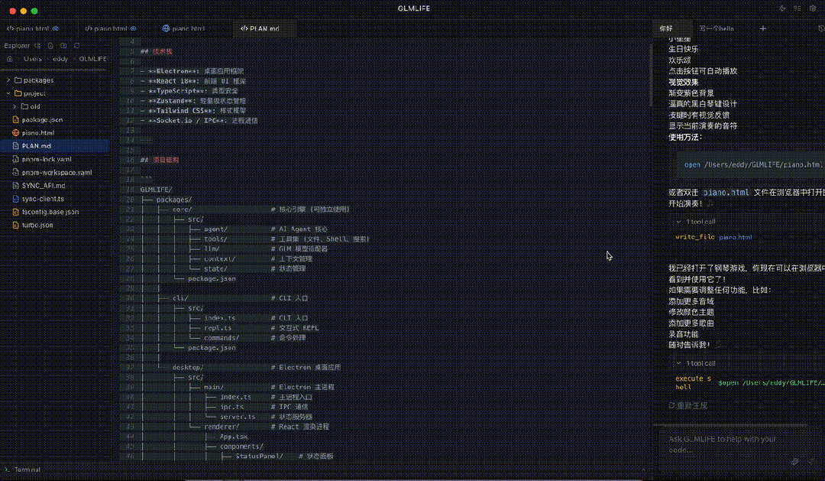This screenshot has height=481, width=825.
Task: Click the attachment paperclip icon in chat input
Action: [x=795, y=462]
